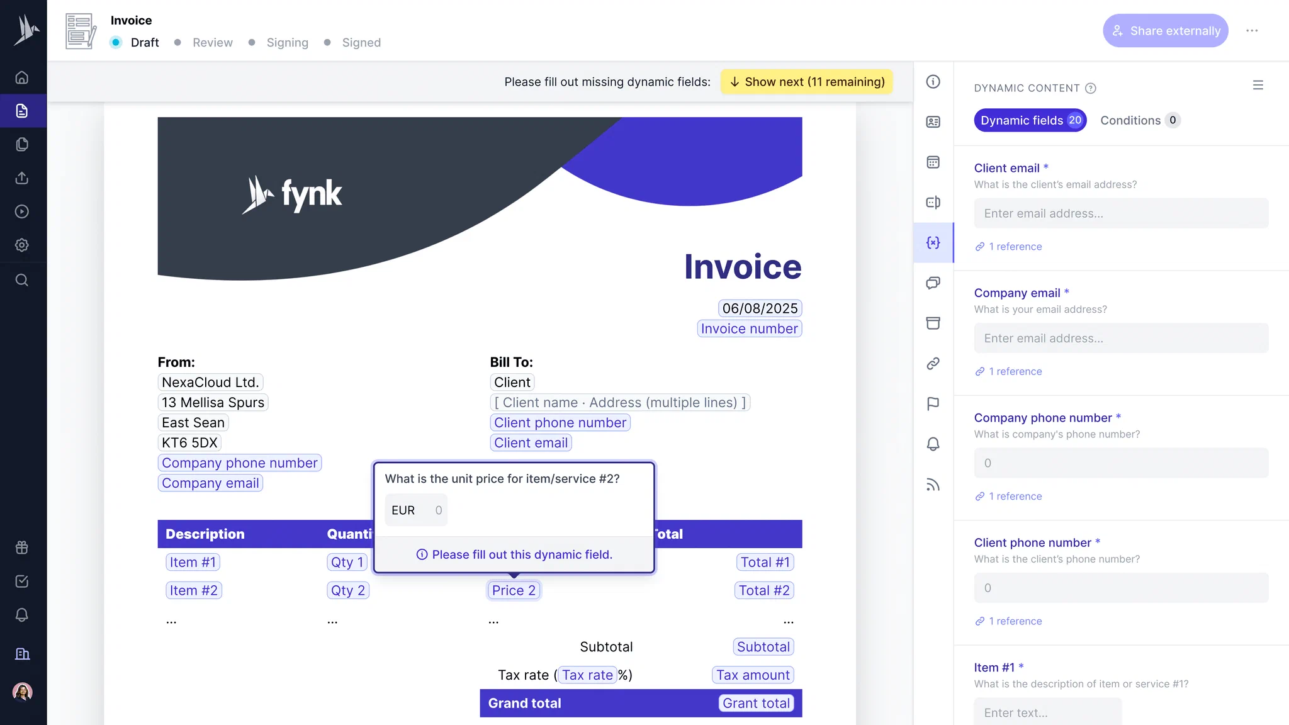Click Show next (11 remaining) button
The height and width of the screenshot is (725, 1289).
pos(807,82)
